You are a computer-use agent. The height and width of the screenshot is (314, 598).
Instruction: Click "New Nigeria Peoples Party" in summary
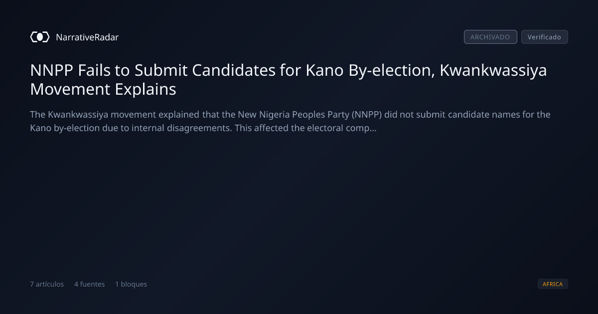[x=293, y=115]
